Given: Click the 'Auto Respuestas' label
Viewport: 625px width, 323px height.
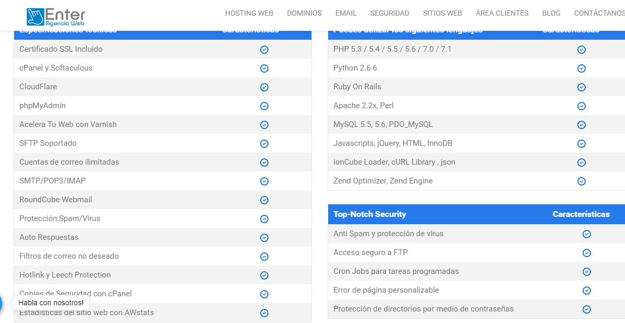Looking at the screenshot, I should (x=49, y=237).
